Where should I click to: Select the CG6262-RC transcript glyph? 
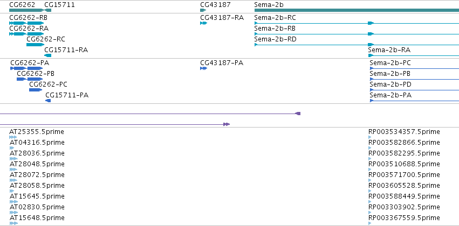(35, 45)
